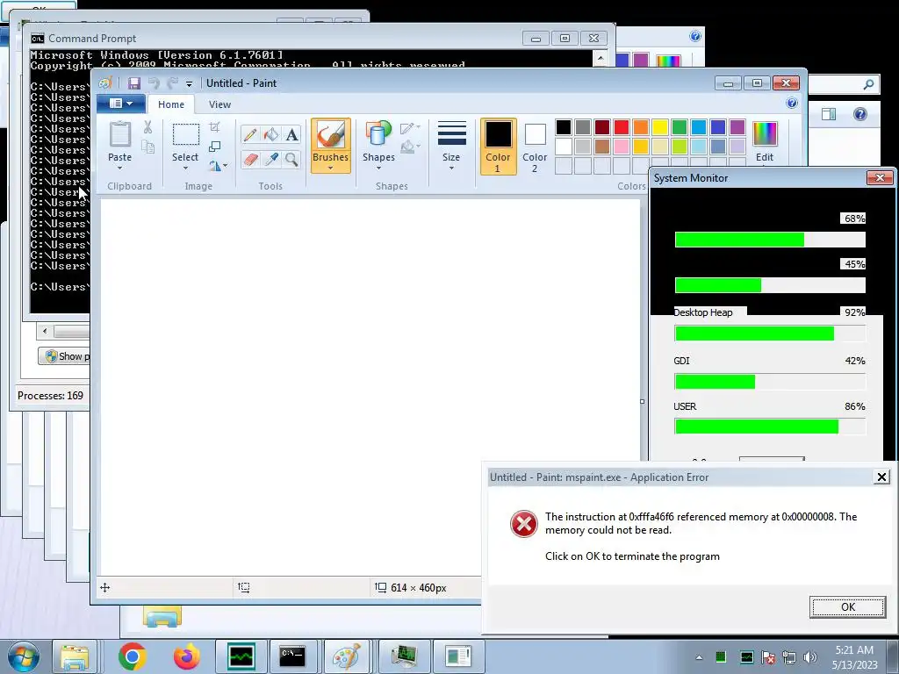
Task: Select the Color picker eyedropper tool
Action: pos(271,159)
